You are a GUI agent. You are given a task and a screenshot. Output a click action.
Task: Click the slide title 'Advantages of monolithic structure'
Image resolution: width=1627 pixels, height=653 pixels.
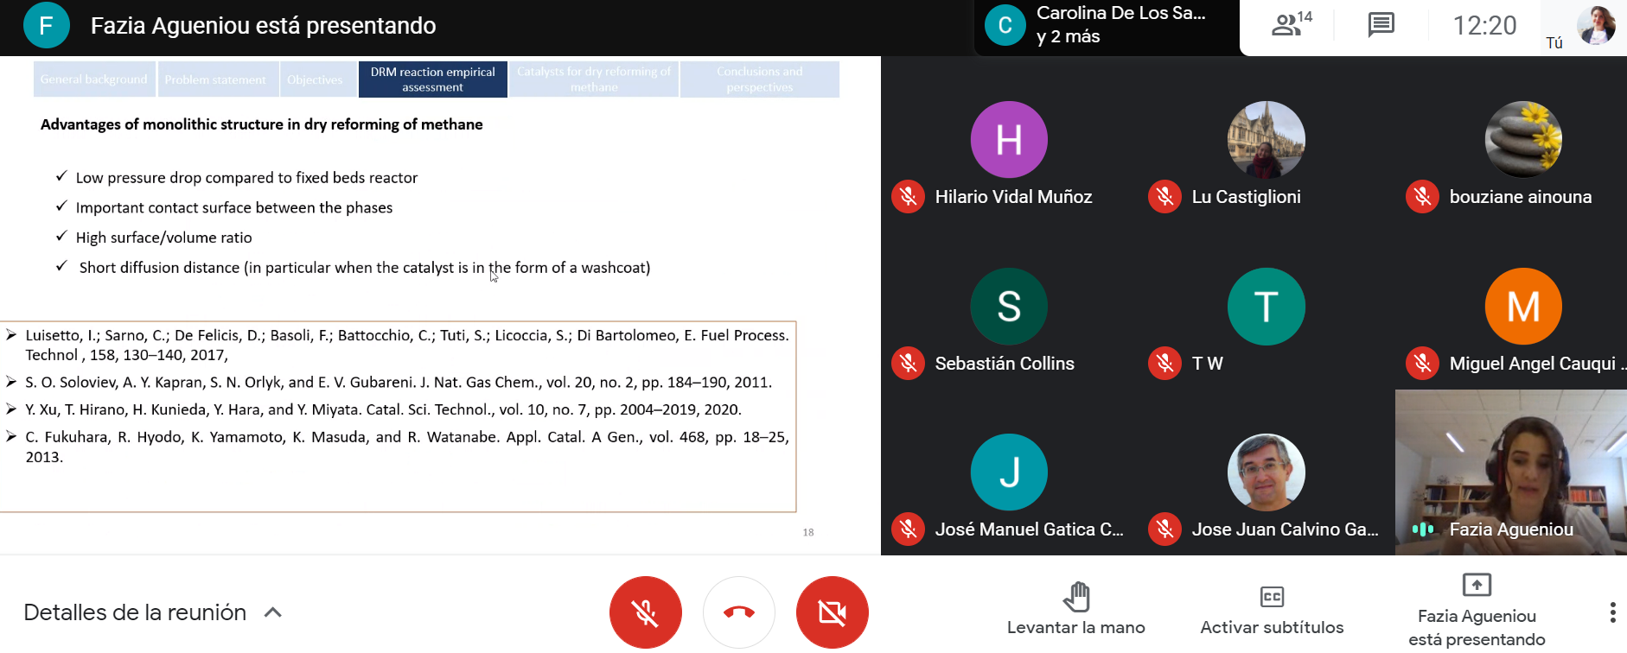click(261, 124)
